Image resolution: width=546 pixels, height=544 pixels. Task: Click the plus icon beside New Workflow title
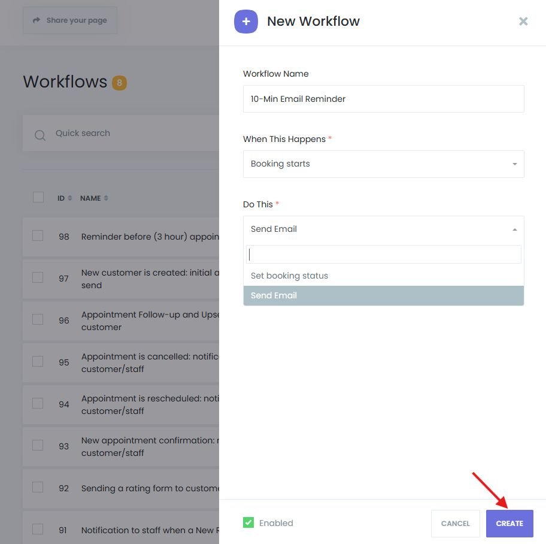(246, 21)
